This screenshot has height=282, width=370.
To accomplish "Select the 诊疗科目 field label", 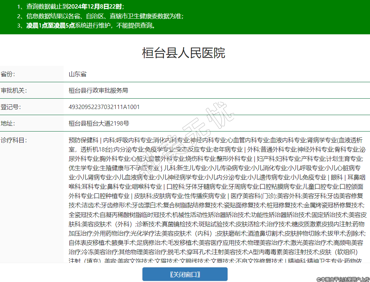I will pyautogui.click(x=14, y=140).
